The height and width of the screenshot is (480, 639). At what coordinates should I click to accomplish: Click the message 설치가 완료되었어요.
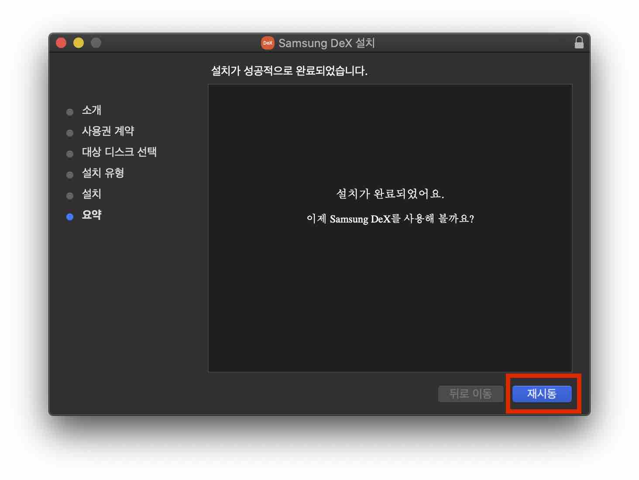click(390, 194)
